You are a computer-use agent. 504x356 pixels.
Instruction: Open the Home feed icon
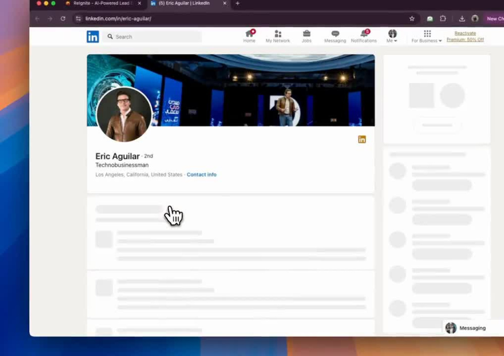249,36
